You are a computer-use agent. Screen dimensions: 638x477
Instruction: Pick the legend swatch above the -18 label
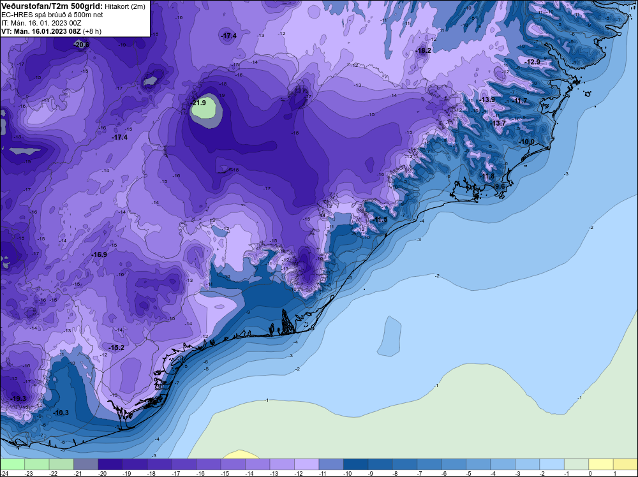[159, 464]
